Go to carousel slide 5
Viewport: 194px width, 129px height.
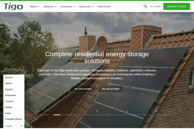click(156, 112)
